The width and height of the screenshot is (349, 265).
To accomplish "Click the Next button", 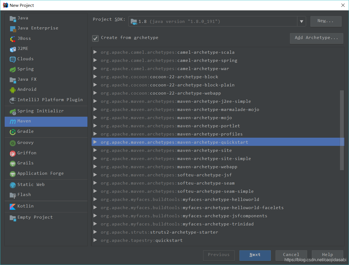I will pos(255,255).
